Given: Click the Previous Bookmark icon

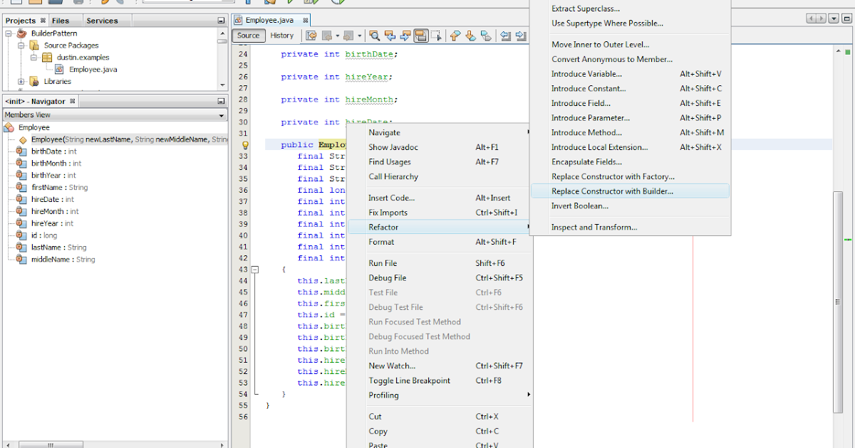Looking at the screenshot, I should (x=455, y=36).
